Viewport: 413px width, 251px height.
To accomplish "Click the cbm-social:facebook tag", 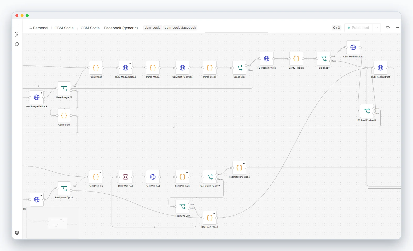I will tap(180, 28).
